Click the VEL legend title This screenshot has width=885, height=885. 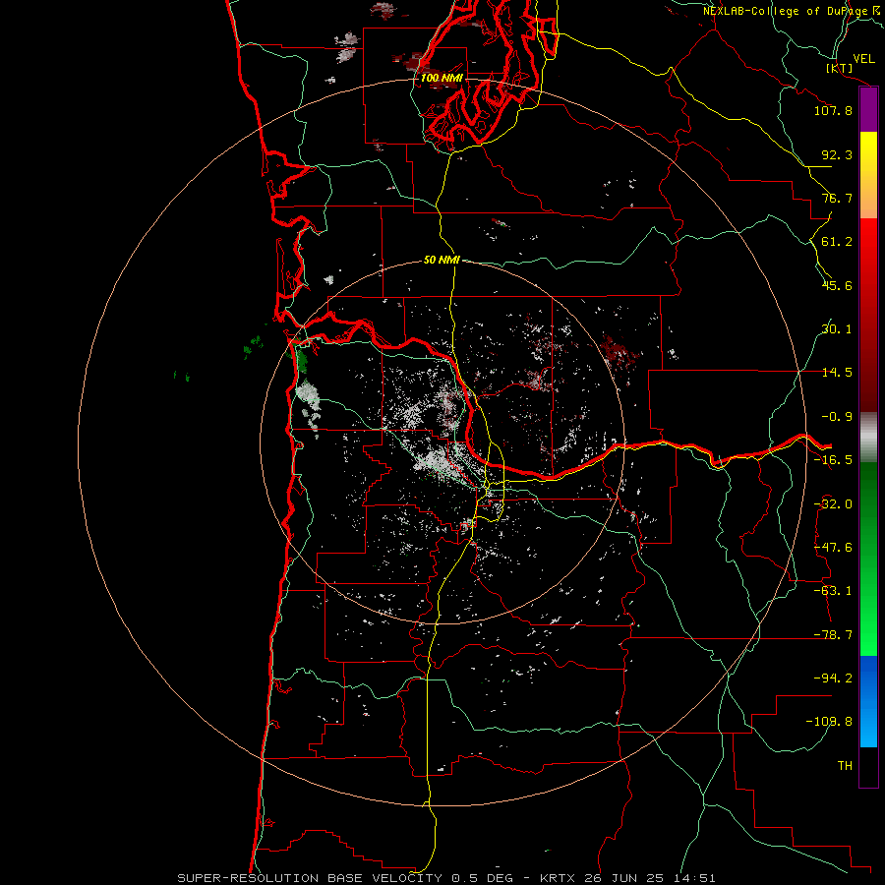[864, 59]
